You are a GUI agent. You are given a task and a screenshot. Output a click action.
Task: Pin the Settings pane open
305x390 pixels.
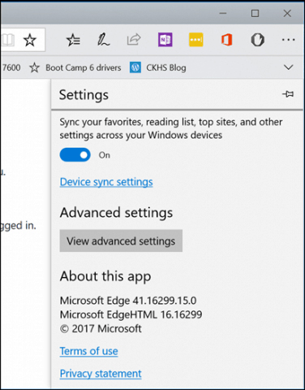288,94
